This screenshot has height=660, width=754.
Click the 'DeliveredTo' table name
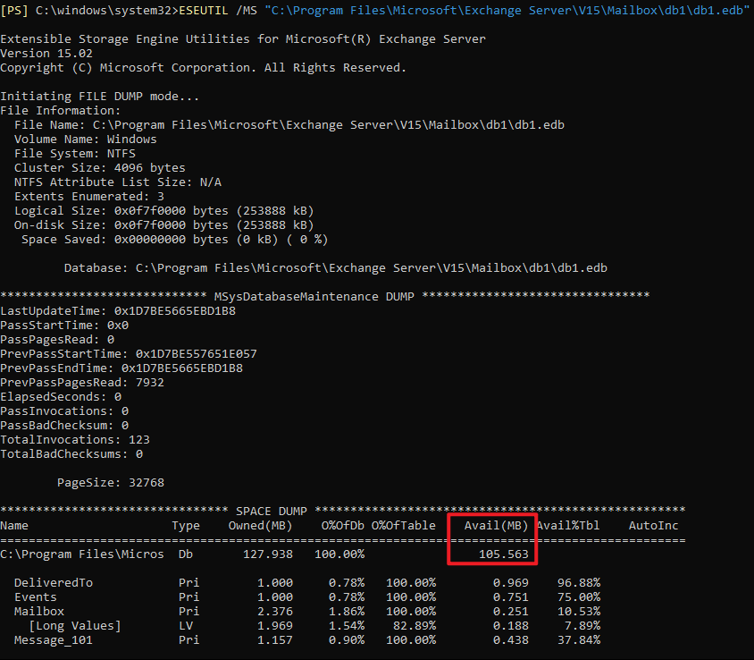click(54, 583)
